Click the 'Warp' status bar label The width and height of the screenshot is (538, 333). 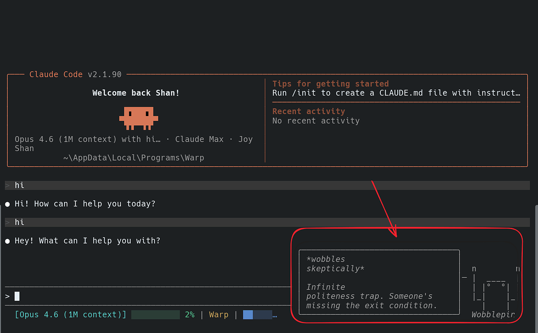[219, 315]
